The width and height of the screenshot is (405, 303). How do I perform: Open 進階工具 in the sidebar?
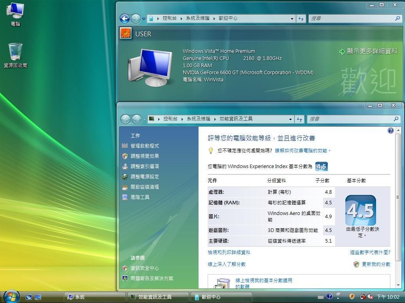pyautogui.click(x=140, y=197)
